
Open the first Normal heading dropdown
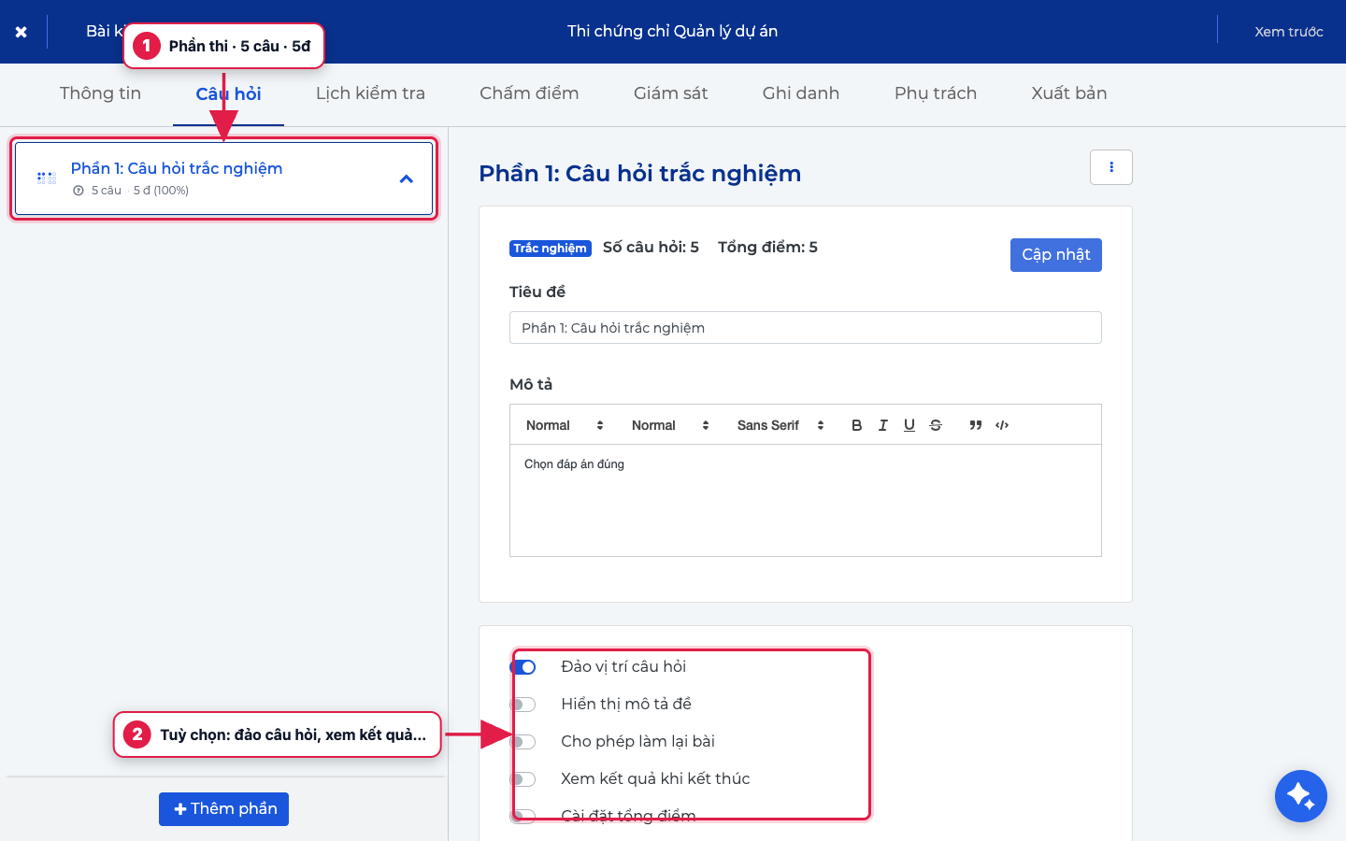tap(565, 425)
